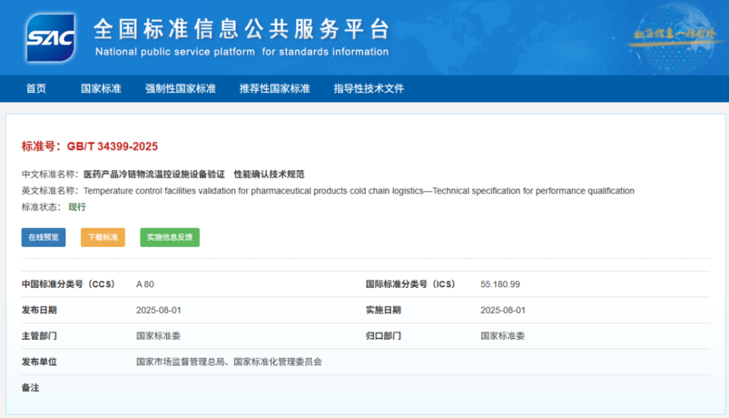Click the CCS value A 80
This screenshot has width=729, height=418.
pos(145,284)
